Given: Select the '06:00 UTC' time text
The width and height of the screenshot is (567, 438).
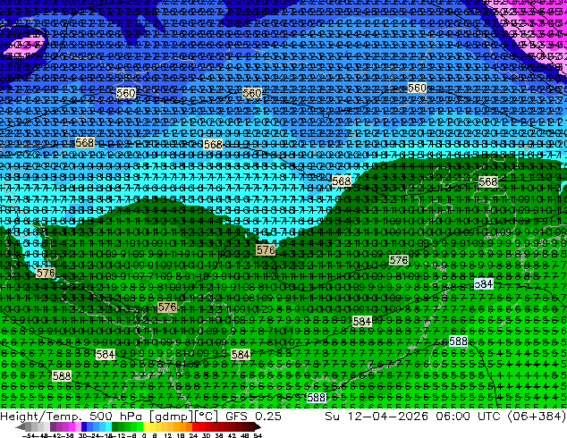Looking at the screenshot, I should [469, 417].
